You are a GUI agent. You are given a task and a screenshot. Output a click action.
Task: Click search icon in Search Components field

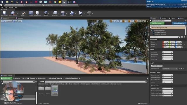pyautogui.click(x=186, y=26)
